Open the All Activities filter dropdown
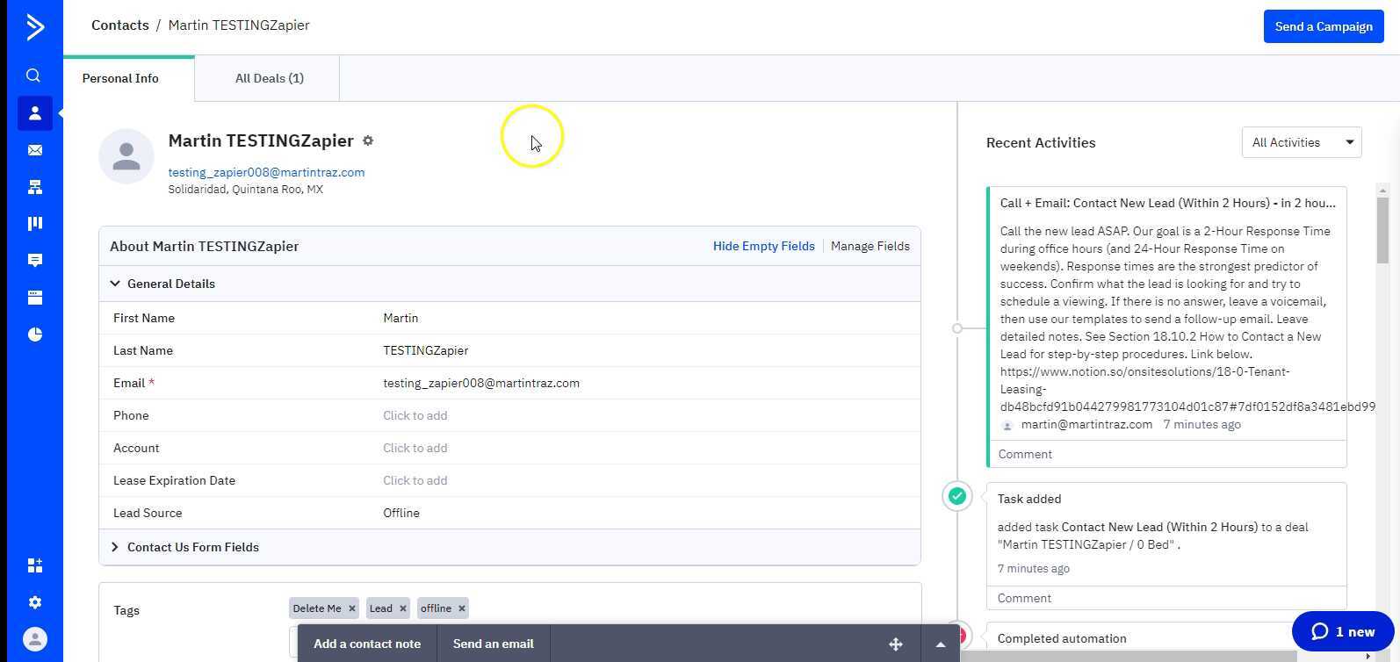Screen dimensions: 1400x662 tap(1301, 142)
